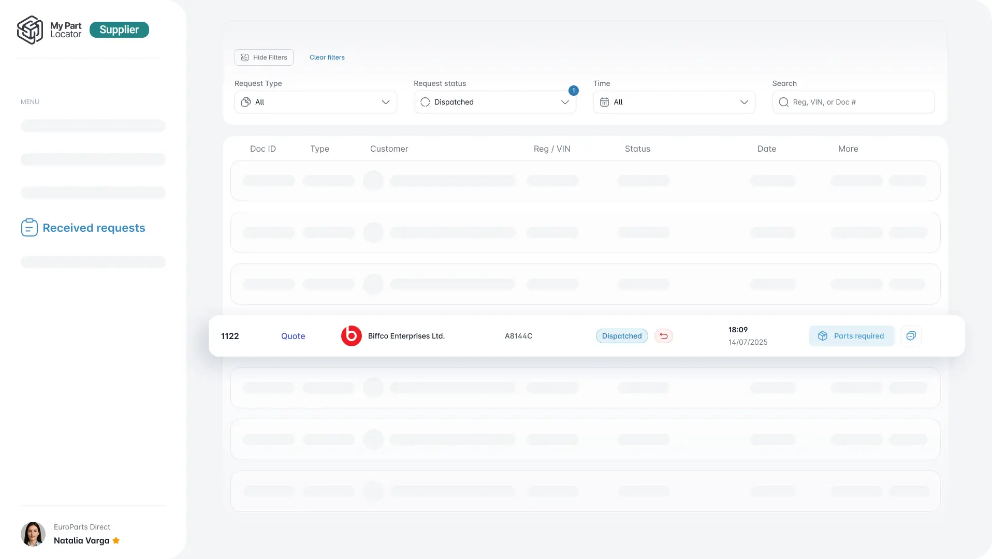Image resolution: width=992 pixels, height=559 pixels.
Task: Click the My Part Locator cube logo
Action: 30,30
